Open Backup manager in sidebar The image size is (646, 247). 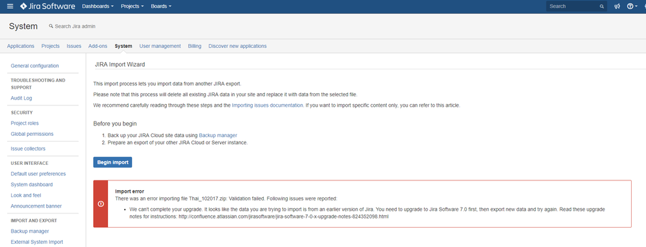[30, 231]
